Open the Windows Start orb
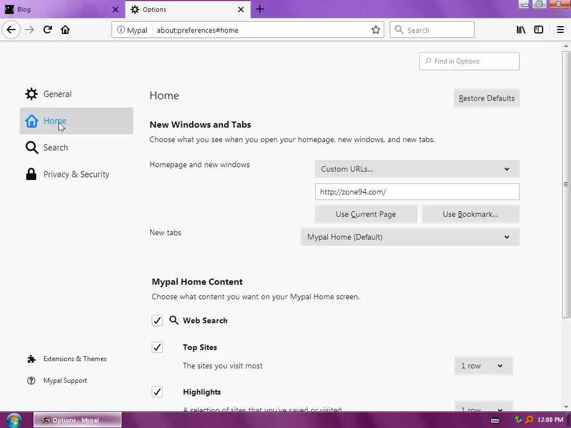The width and height of the screenshot is (571, 428). (14, 420)
